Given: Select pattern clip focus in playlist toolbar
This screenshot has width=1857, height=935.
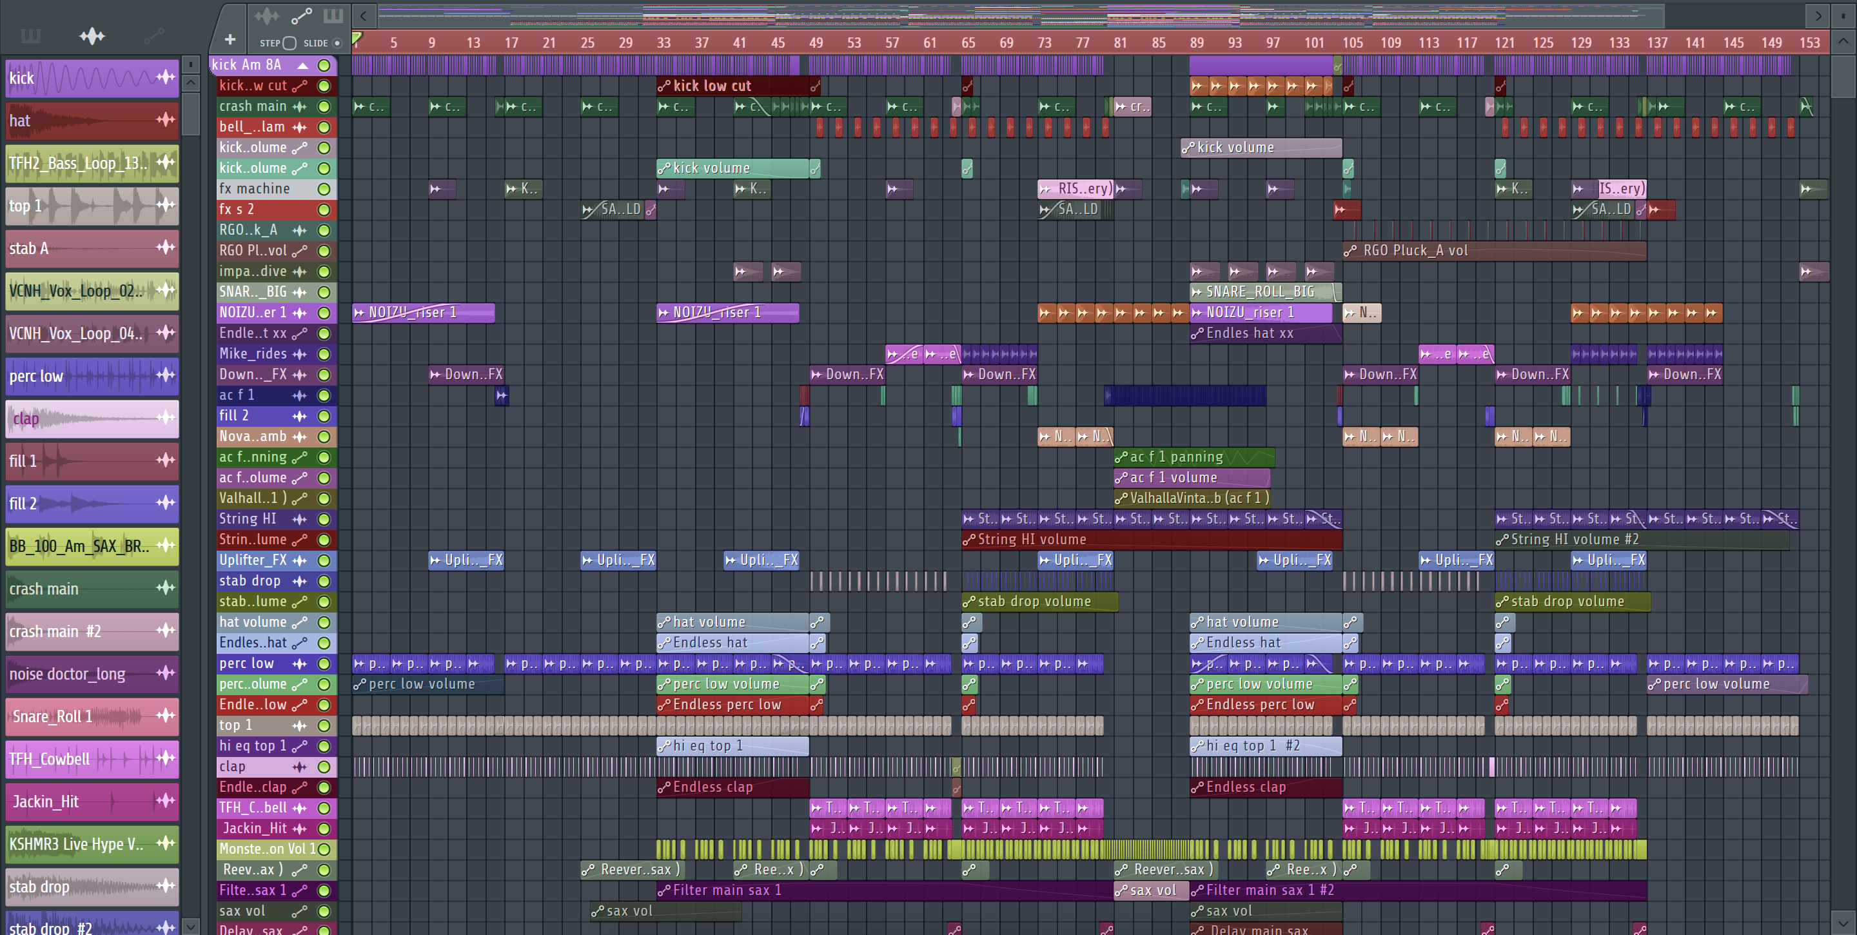Looking at the screenshot, I should point(333,15).
